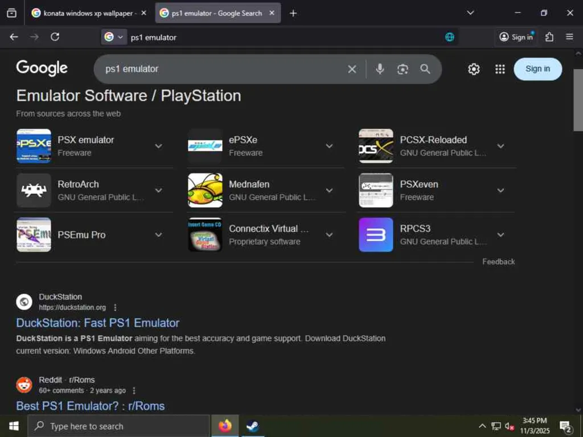Open Best PS1 Emulator? r/Roms result
The height and width of the screenshot is (437, 583).
[91, 406]
